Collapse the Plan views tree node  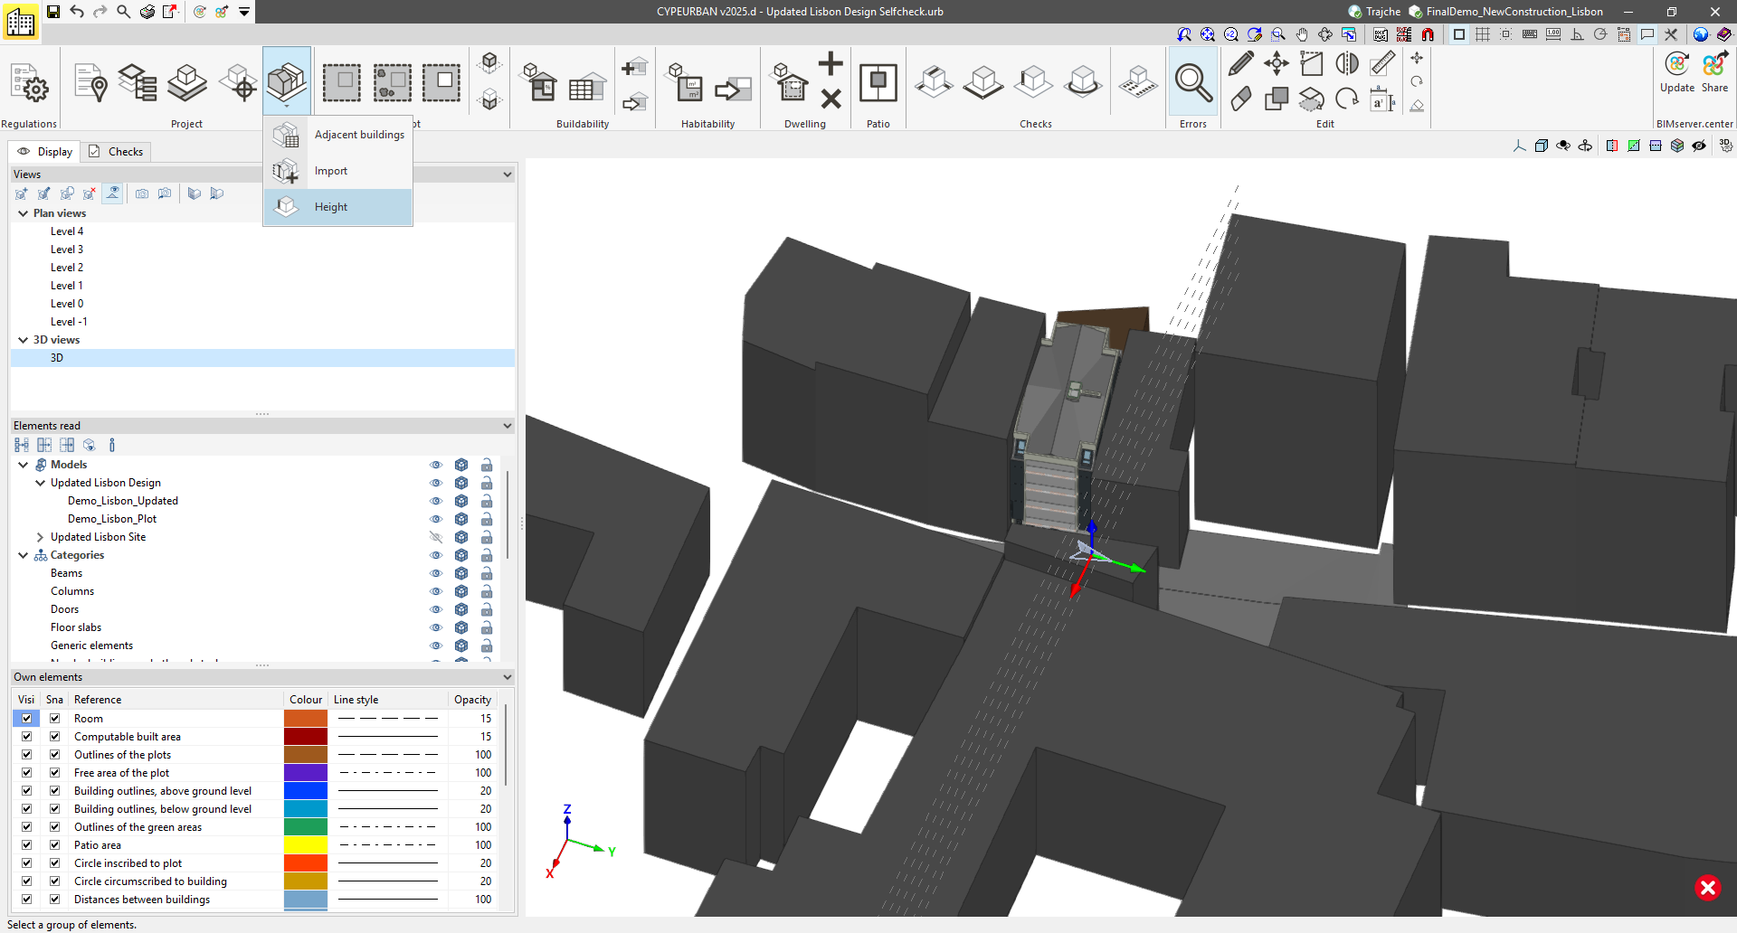coord(23,213)
